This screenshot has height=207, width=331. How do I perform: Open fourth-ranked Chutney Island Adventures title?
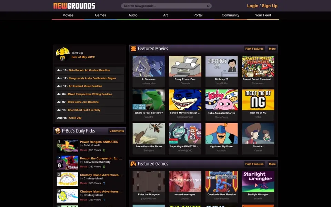[x=101, y=191]
